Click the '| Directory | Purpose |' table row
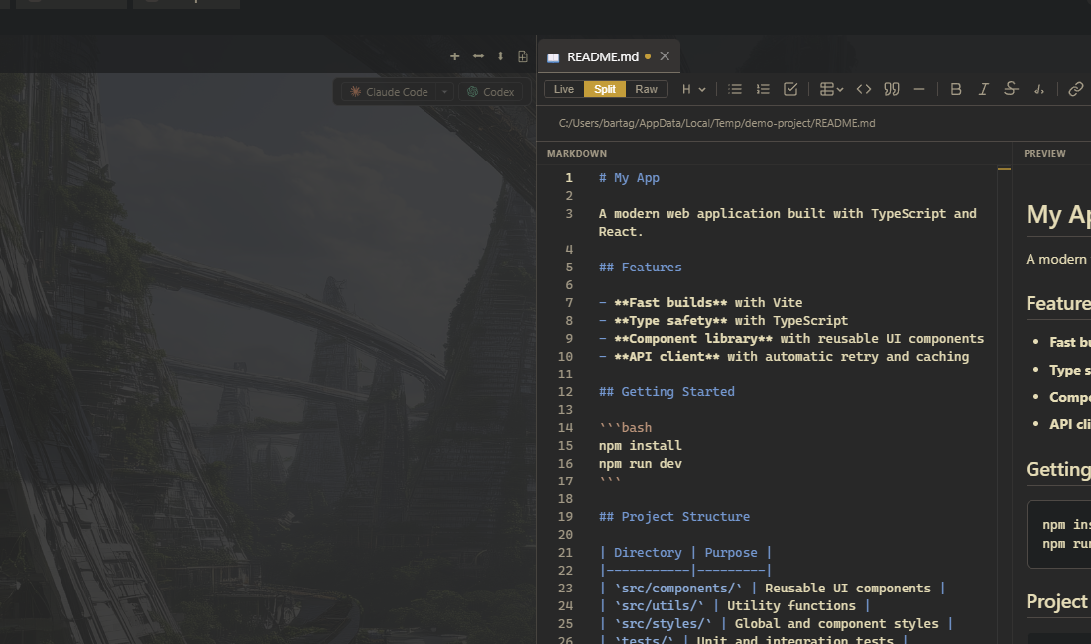Screen dimensions: 1091x644 tap(685, 552)
